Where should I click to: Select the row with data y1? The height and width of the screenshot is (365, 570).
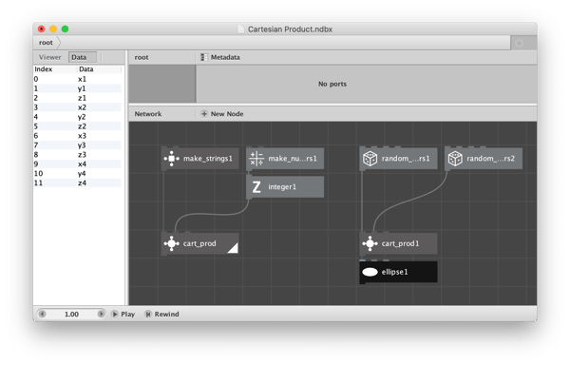click(x=78, y=88)
